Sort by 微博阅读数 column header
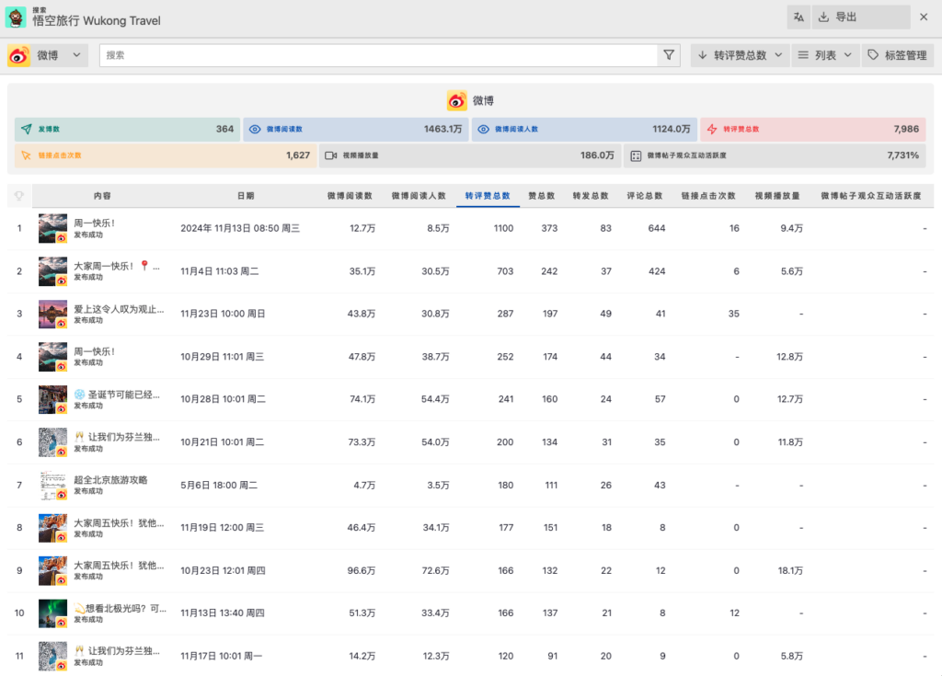The width and height of the screenshot is (942, 676). tap(350, 196)
